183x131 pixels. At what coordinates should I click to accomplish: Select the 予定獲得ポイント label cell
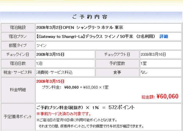click(x=18, y=117)
